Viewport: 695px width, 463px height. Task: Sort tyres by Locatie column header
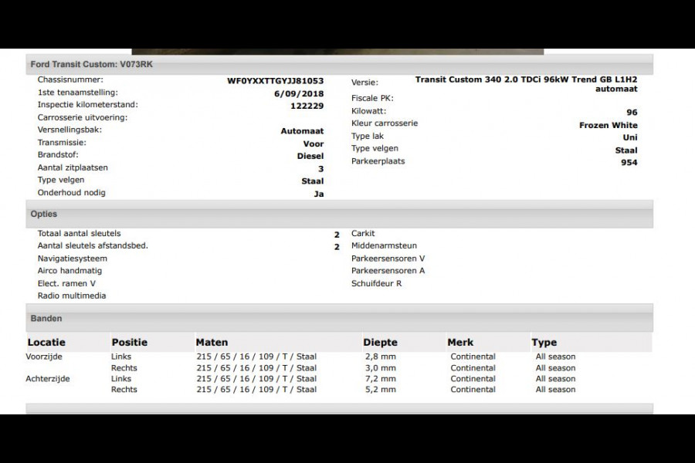[46, 343]
